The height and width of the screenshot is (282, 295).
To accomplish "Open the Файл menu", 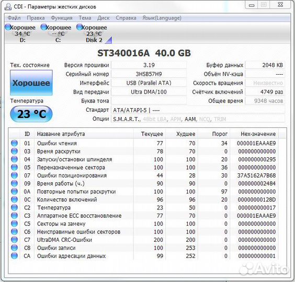I will [14, 18].
